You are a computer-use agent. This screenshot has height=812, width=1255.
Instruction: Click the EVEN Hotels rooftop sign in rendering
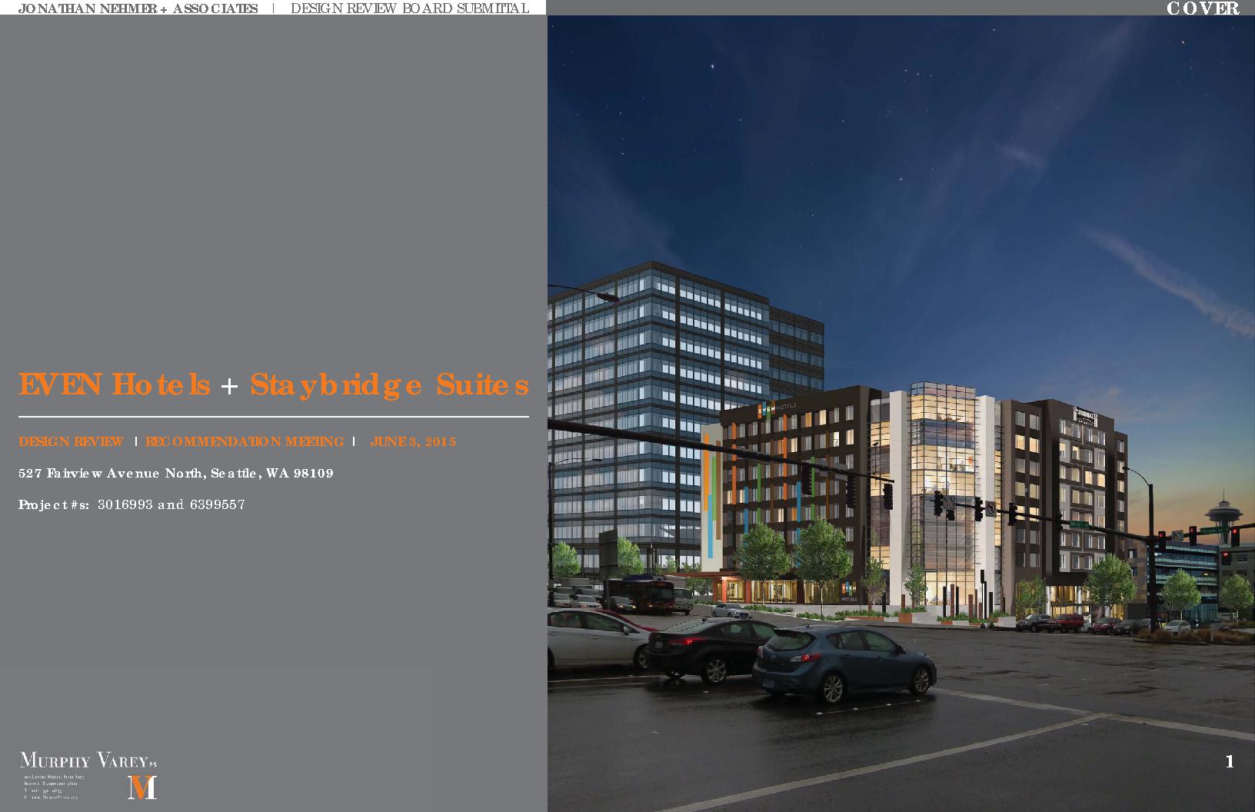tap(777, 408)
